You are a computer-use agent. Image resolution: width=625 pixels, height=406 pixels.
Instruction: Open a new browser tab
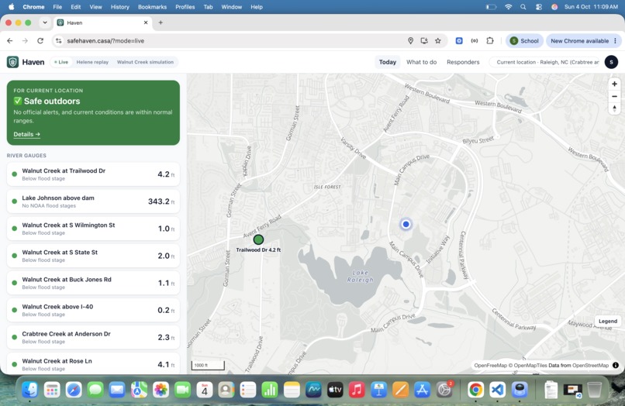(x=161, y=22)
